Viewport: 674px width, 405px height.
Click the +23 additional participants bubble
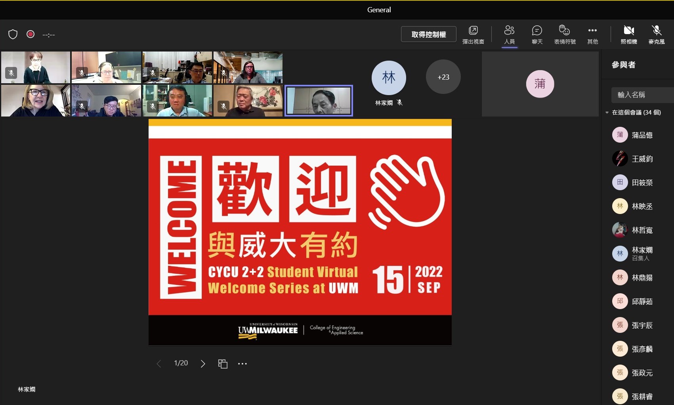pos(443,77)
